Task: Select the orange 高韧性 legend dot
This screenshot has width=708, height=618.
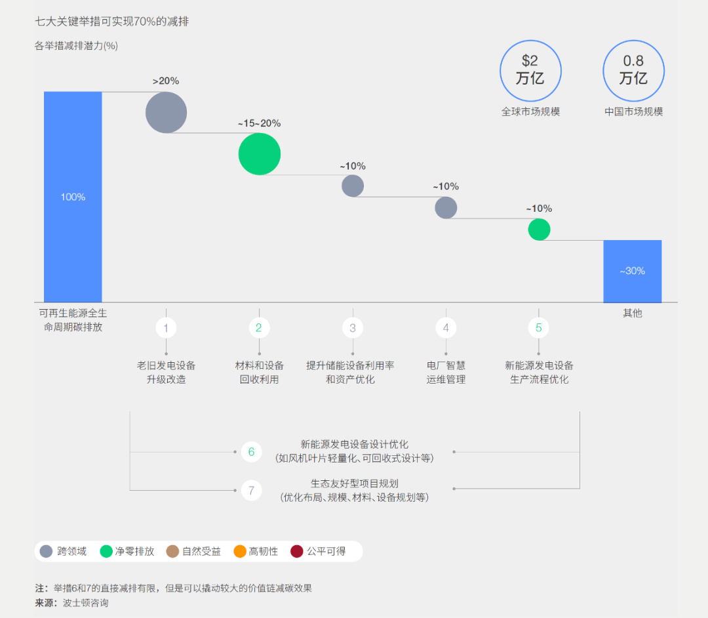Action: (239, 552)
